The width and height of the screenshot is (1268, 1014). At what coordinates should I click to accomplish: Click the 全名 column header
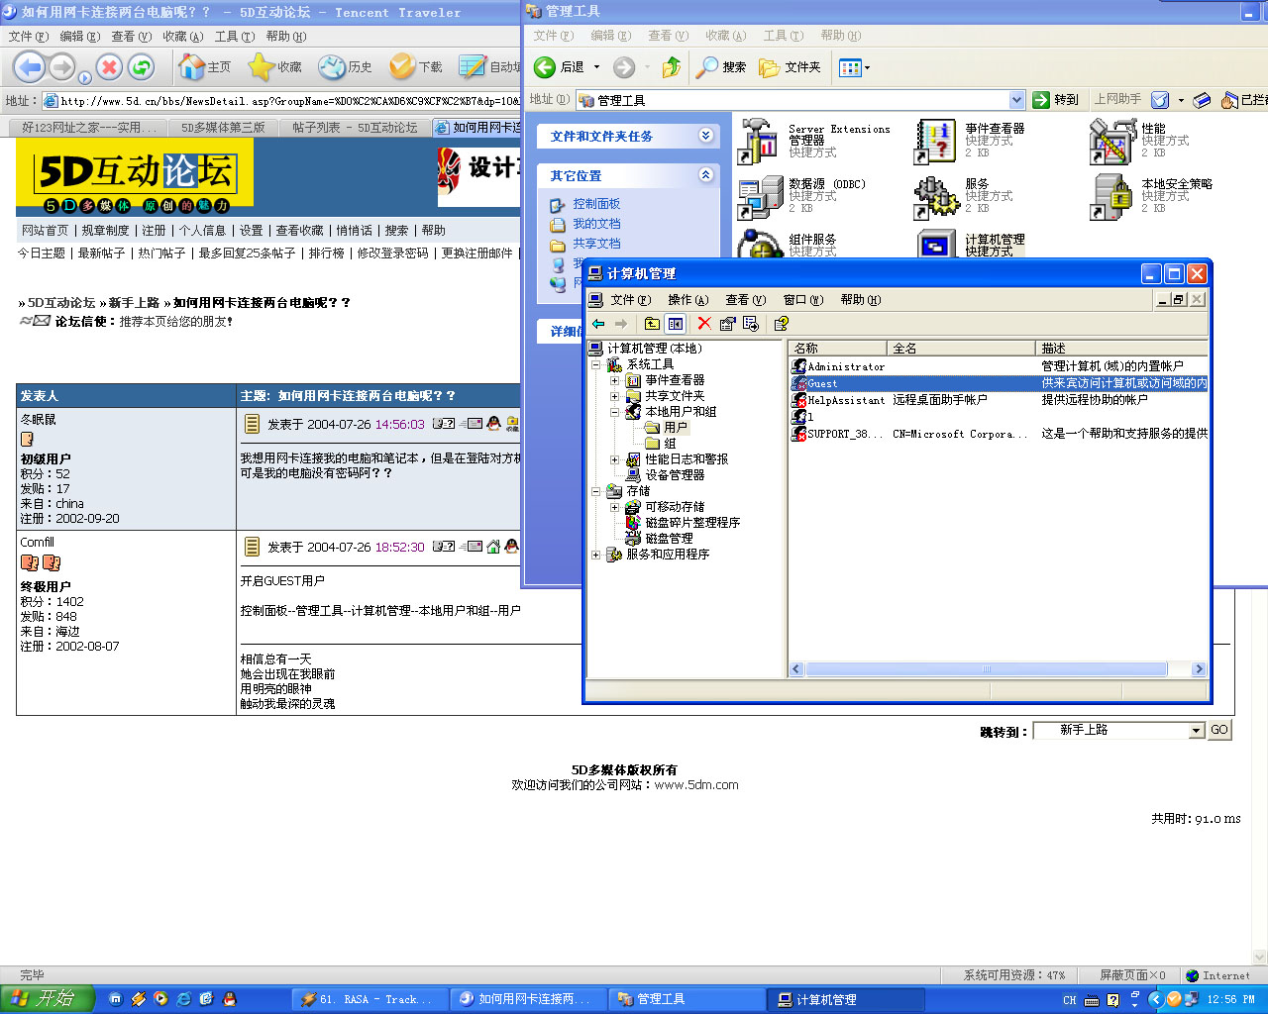(x=961, y=349)
